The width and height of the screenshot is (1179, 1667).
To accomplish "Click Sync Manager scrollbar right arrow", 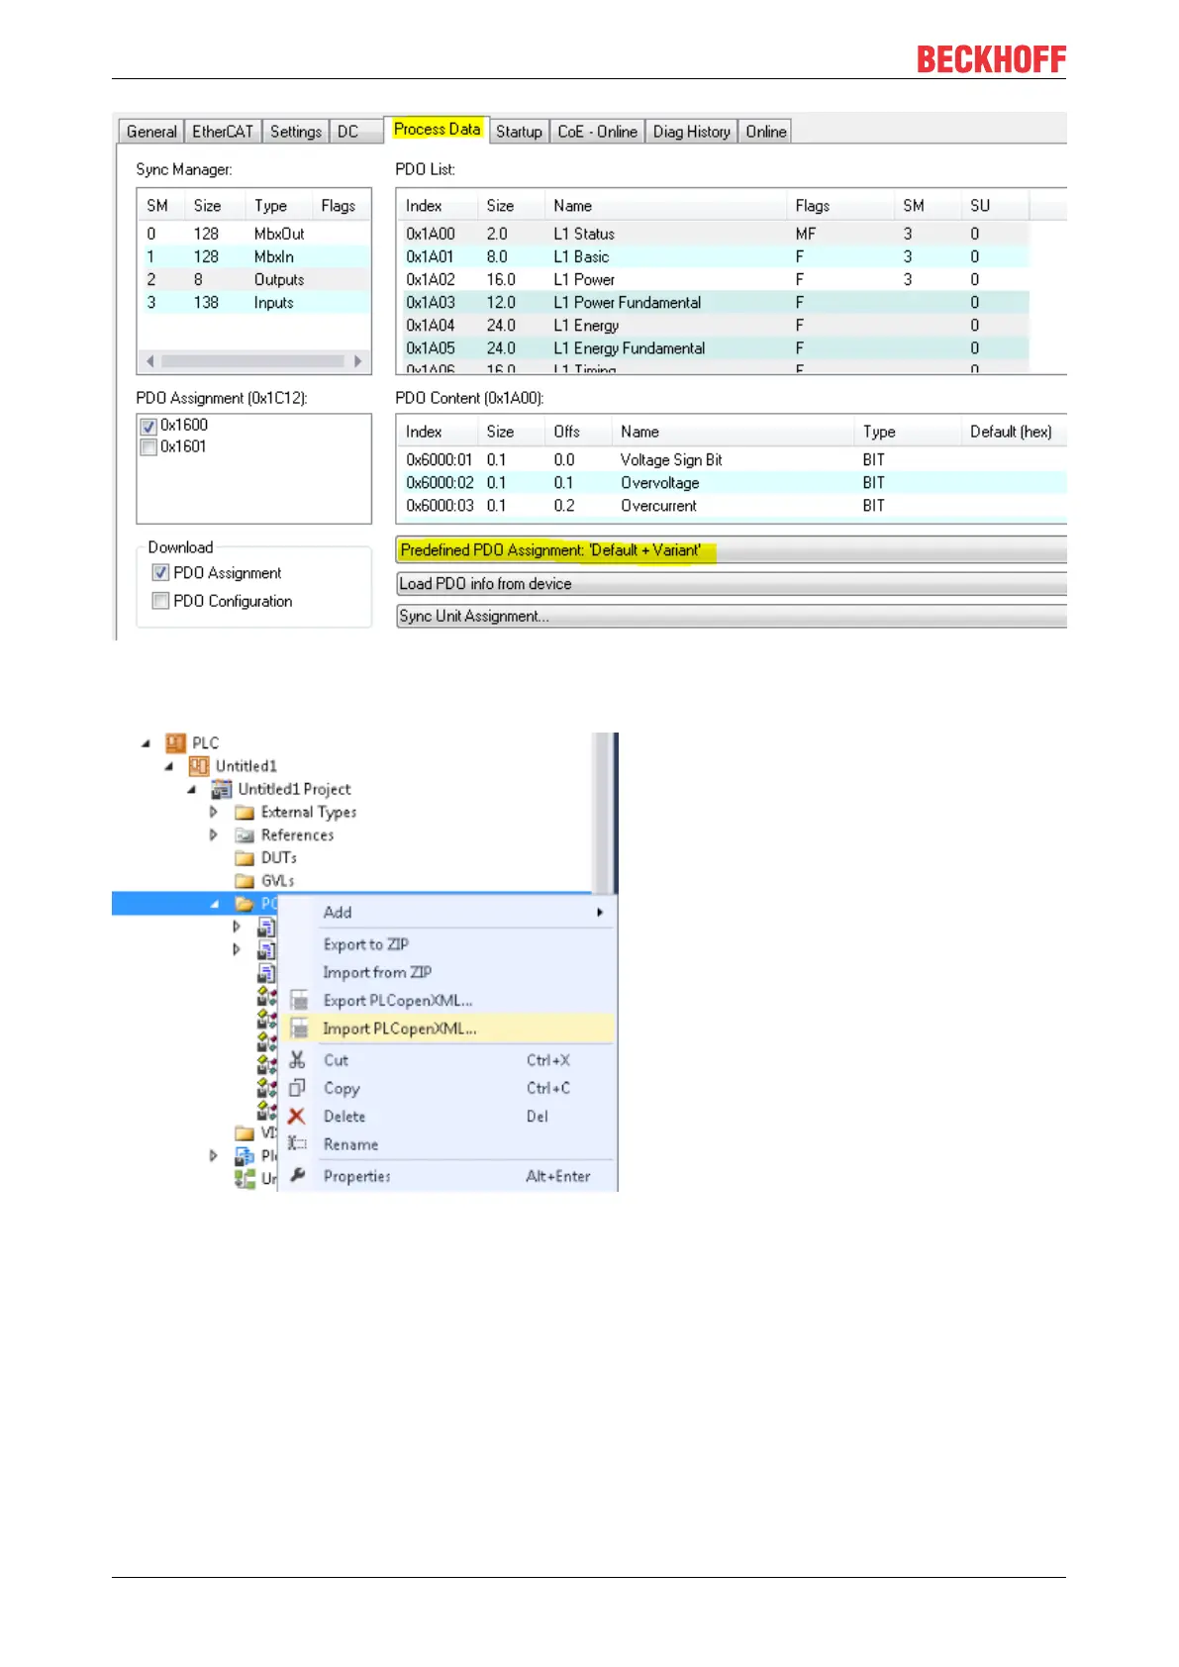I will tap(357, 361).
